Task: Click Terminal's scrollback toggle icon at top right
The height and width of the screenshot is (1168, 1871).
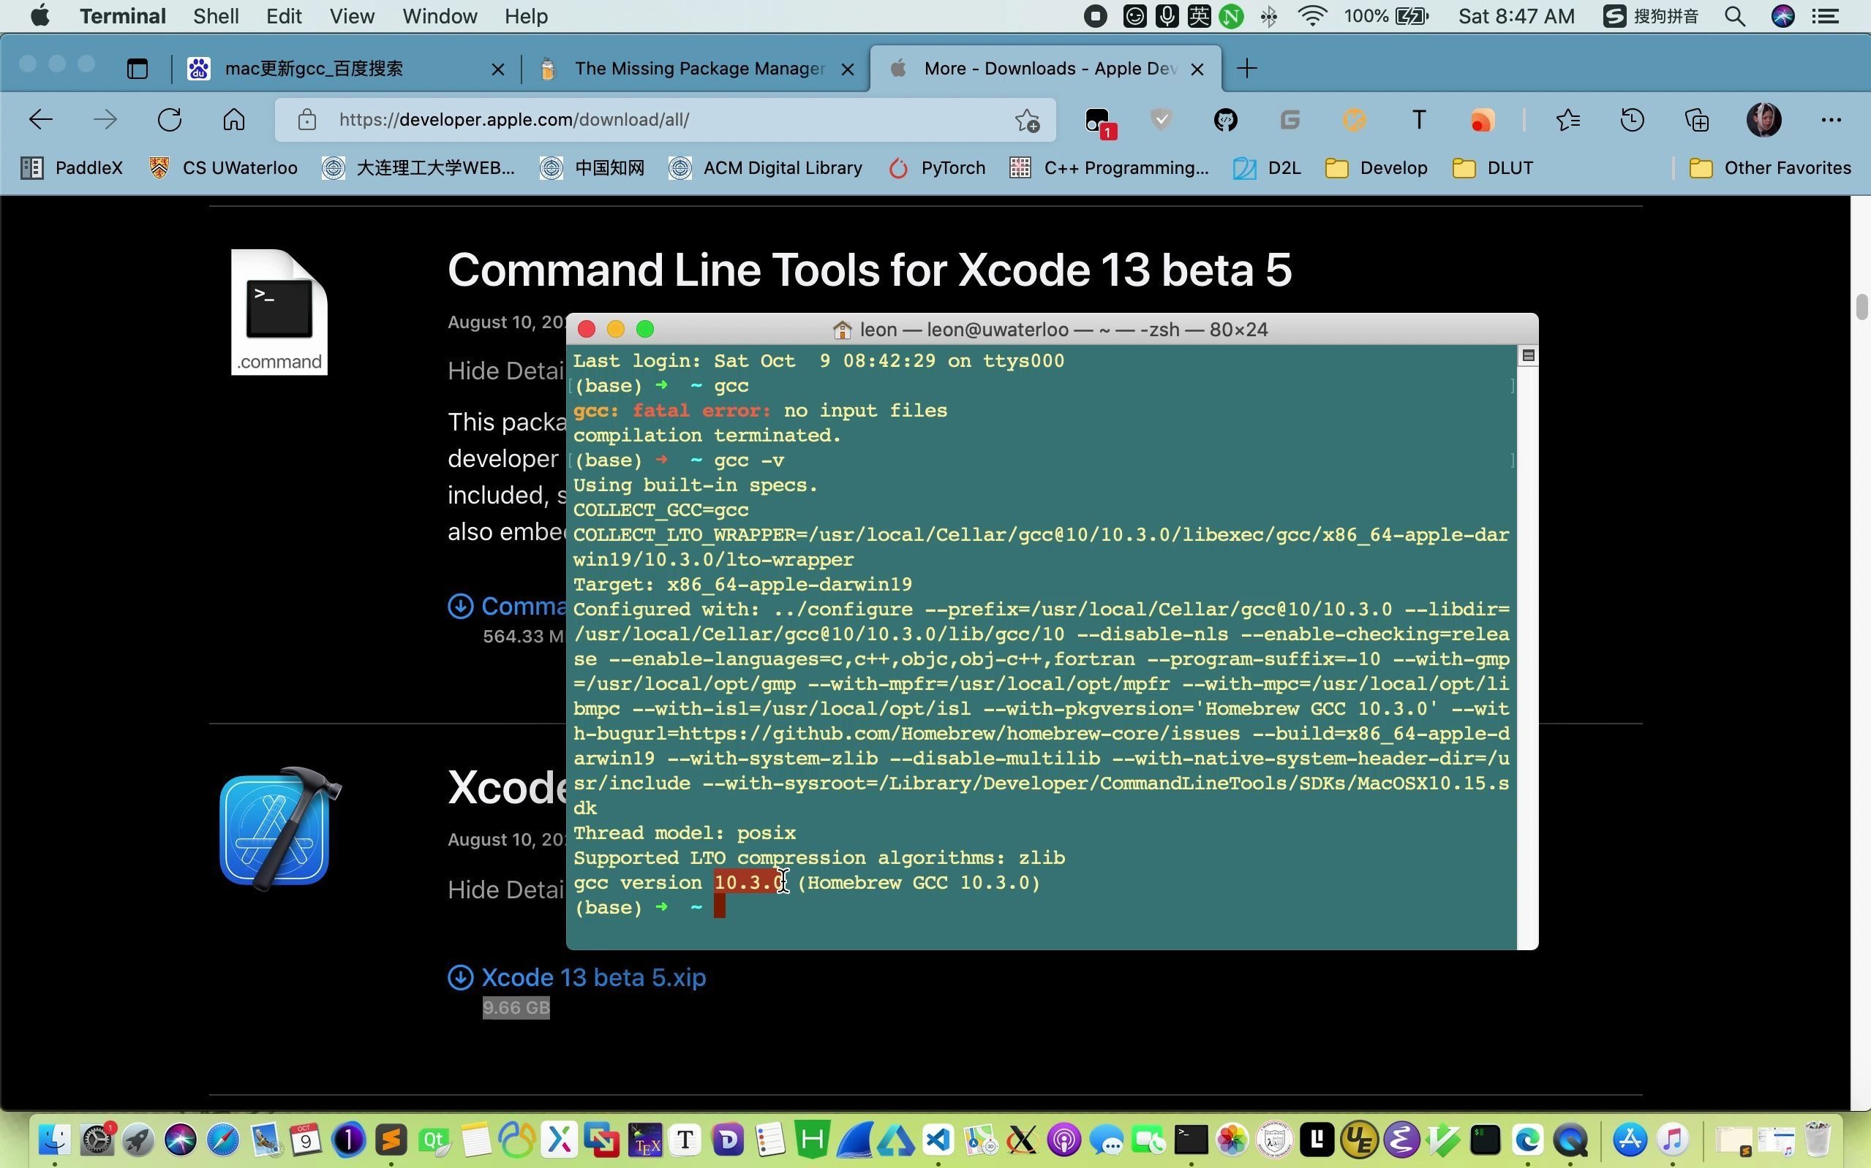Action: pos(1528,355)
